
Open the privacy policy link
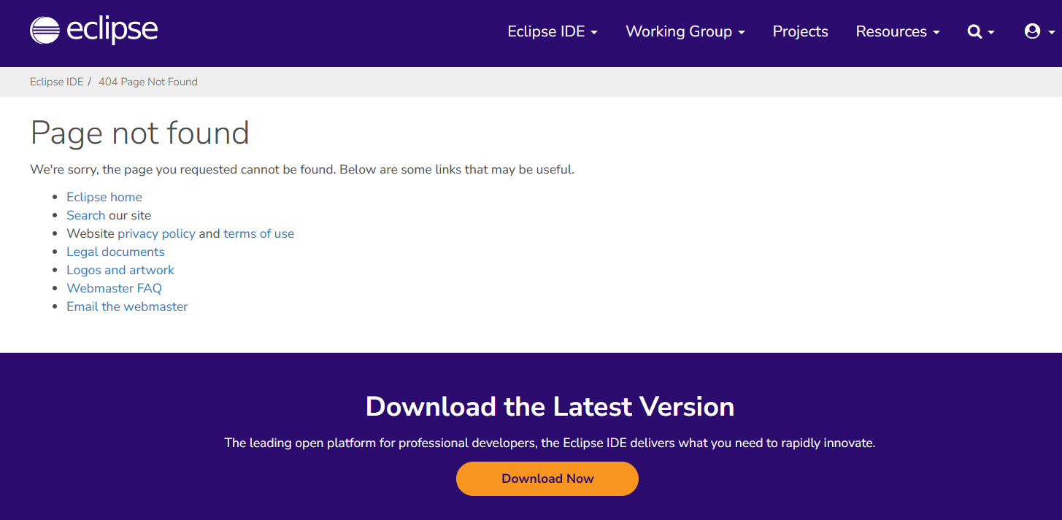(x=156, y=233)
